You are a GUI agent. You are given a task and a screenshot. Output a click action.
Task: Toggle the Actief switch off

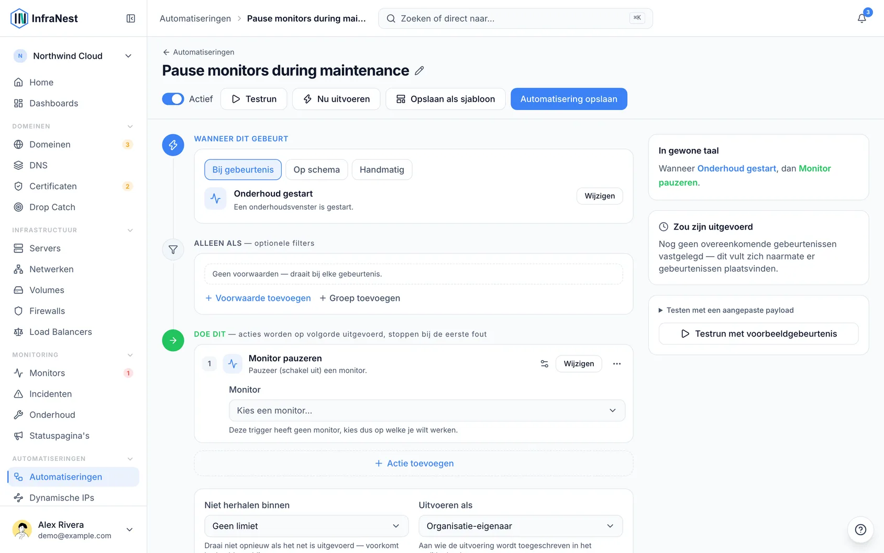(173, 99)
